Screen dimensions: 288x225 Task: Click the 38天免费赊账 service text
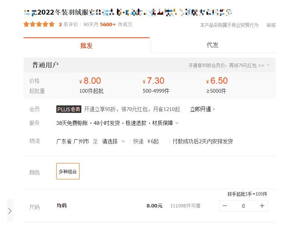(72, 123)
